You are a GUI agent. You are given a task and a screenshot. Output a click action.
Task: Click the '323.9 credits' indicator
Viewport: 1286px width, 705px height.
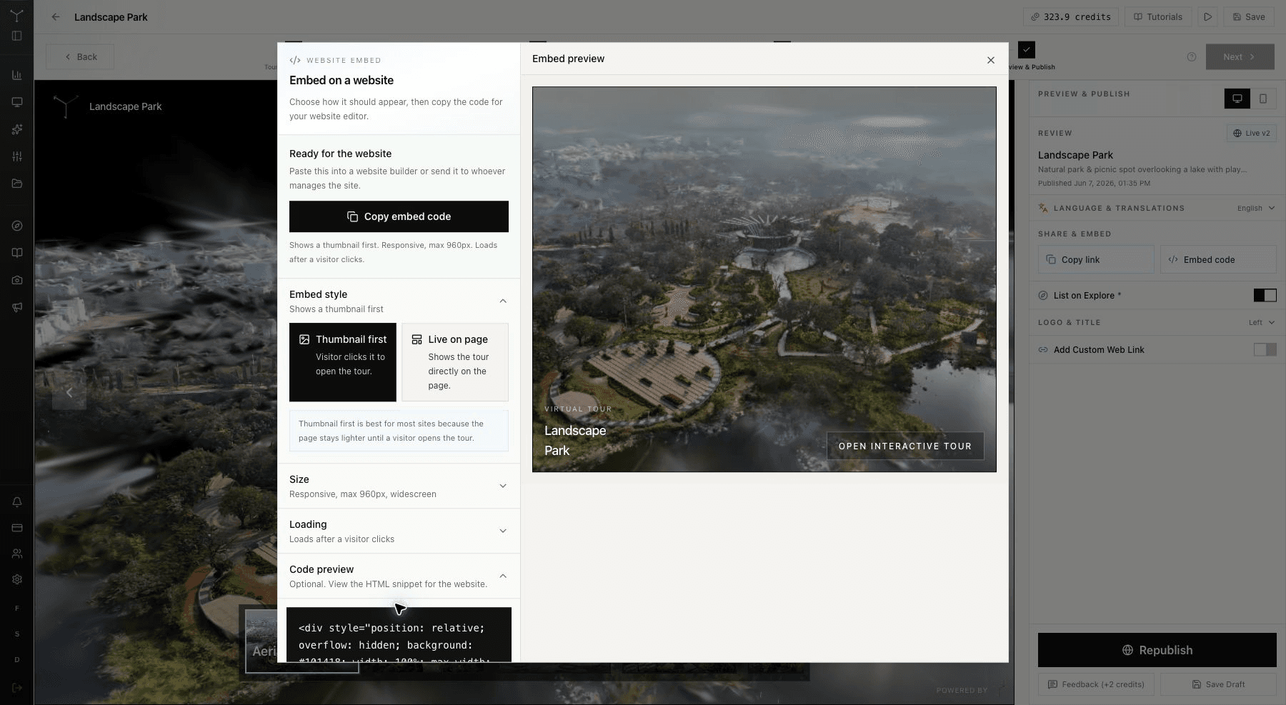click(x=1070, y=17)
